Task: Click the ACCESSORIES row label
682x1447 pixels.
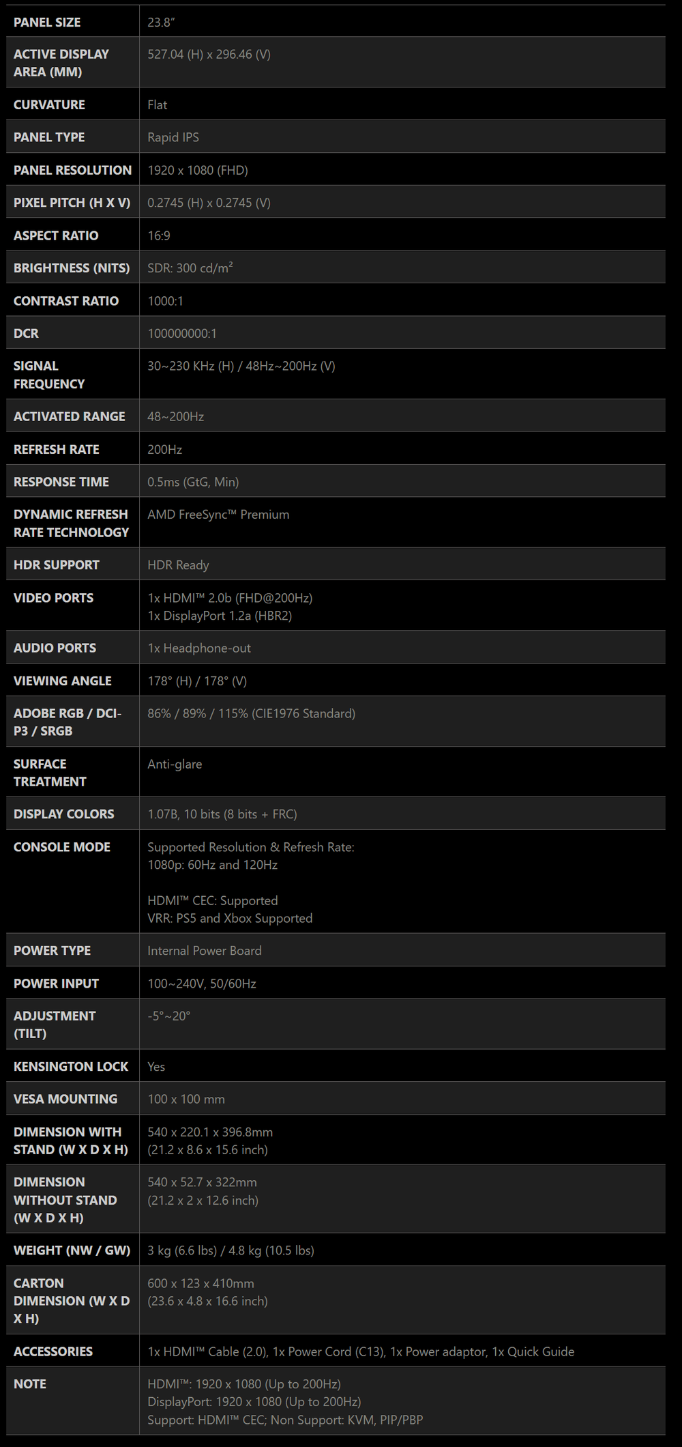Action: [x=53, y=1352]
